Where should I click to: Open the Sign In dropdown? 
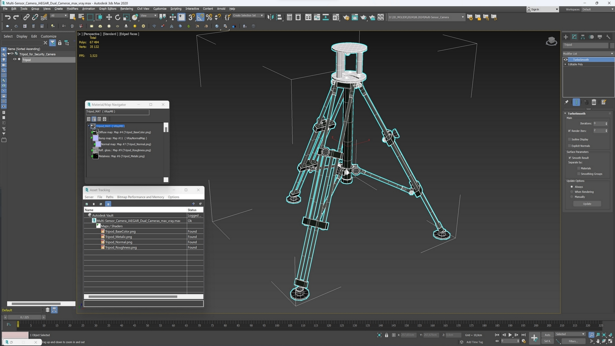click(x=543, y=9)
